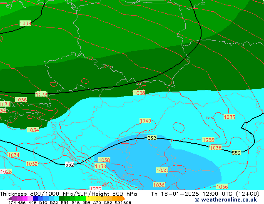The image size is (264, 204).
Task: Open the weatheronline.co.uk copyright link
Action: [226, 200]
